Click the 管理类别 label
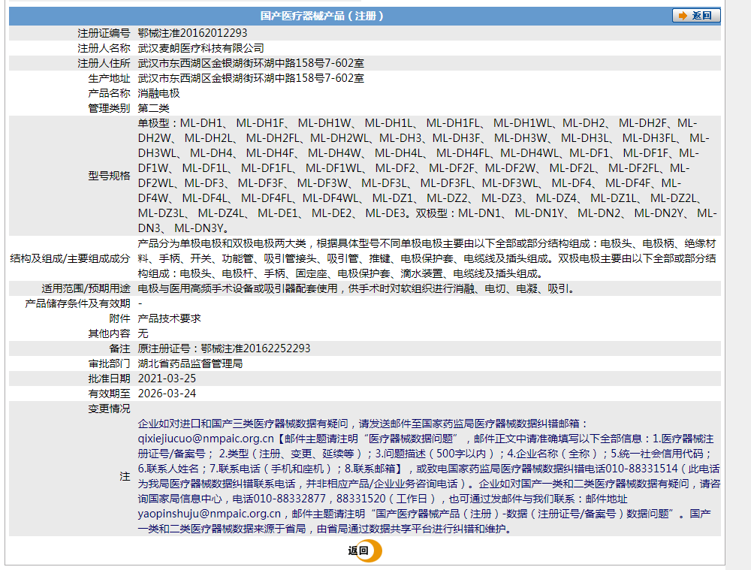Screen dimensions: 751x570 (x=109, y=108)
